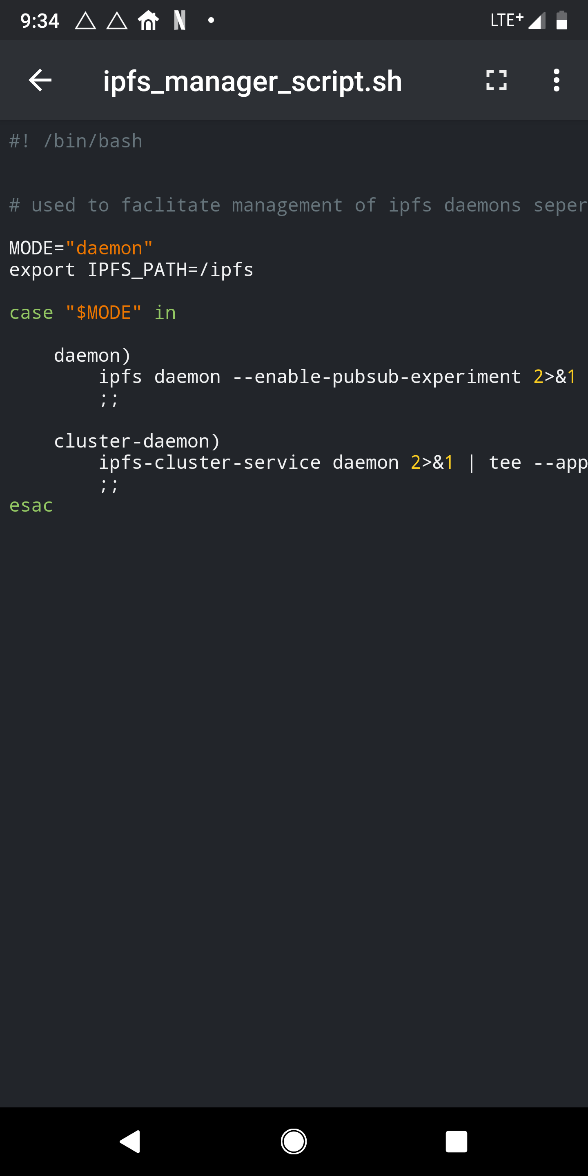The image size is (588, 1176).
Task: Tap the Android home circle button
Action: click(x=294, y=1141)
